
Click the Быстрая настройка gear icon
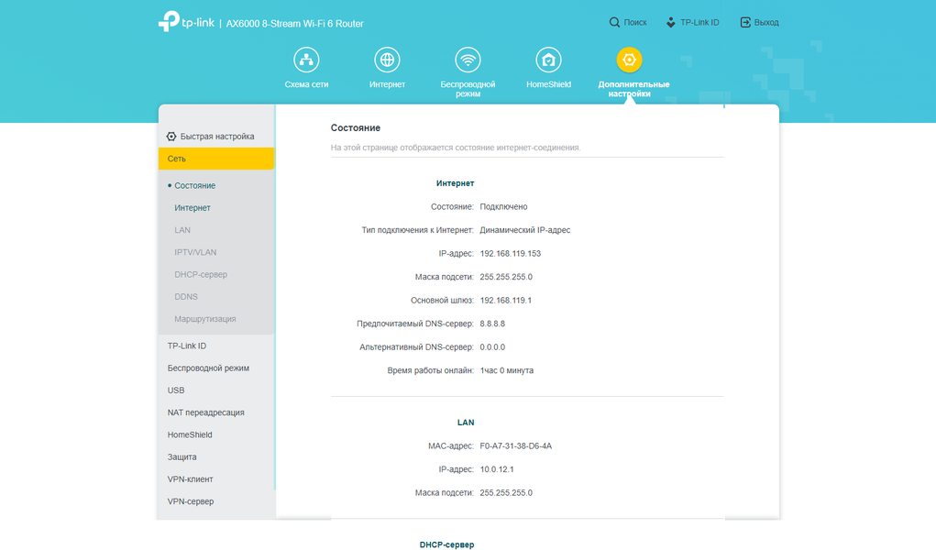tap(171, 137)
